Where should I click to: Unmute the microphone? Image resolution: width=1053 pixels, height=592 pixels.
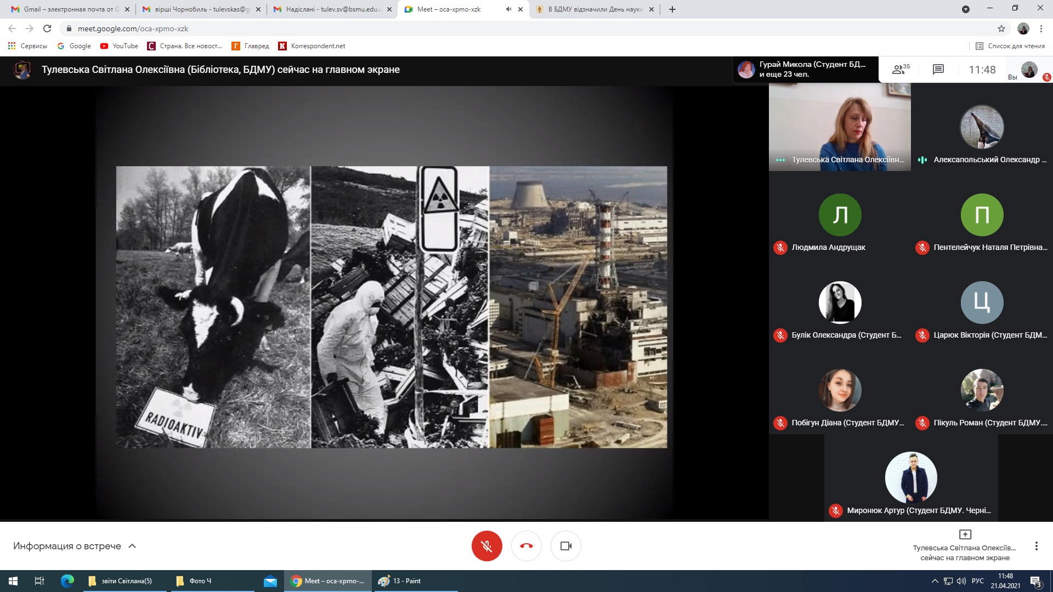tap(486, 546)
